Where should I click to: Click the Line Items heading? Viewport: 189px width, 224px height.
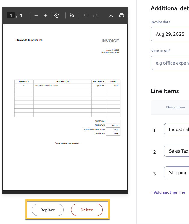(165, 91)
